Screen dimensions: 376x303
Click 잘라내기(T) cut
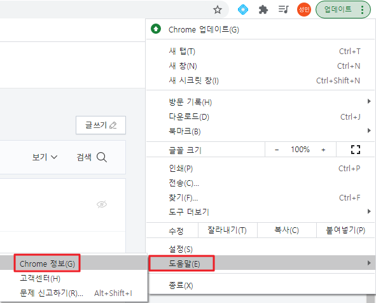click(x=227, y=230)
